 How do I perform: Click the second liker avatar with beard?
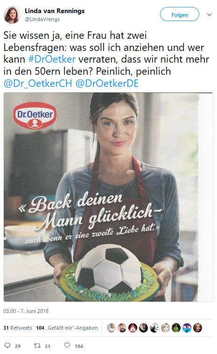(x=122, y=328)
